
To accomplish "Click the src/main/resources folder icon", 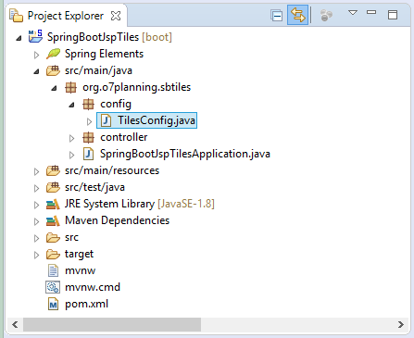I will point(53,170).
